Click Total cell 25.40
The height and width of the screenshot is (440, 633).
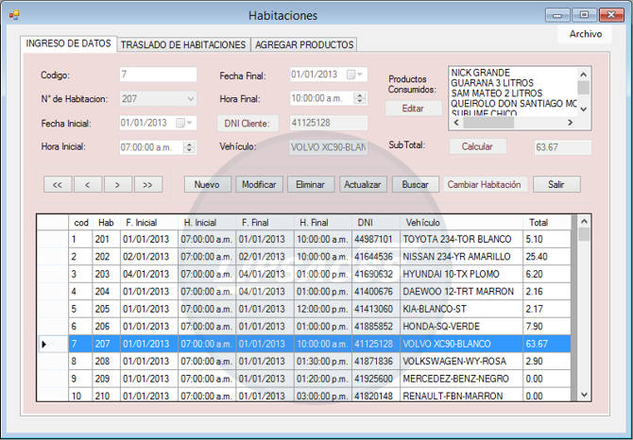tap(547, 257)
